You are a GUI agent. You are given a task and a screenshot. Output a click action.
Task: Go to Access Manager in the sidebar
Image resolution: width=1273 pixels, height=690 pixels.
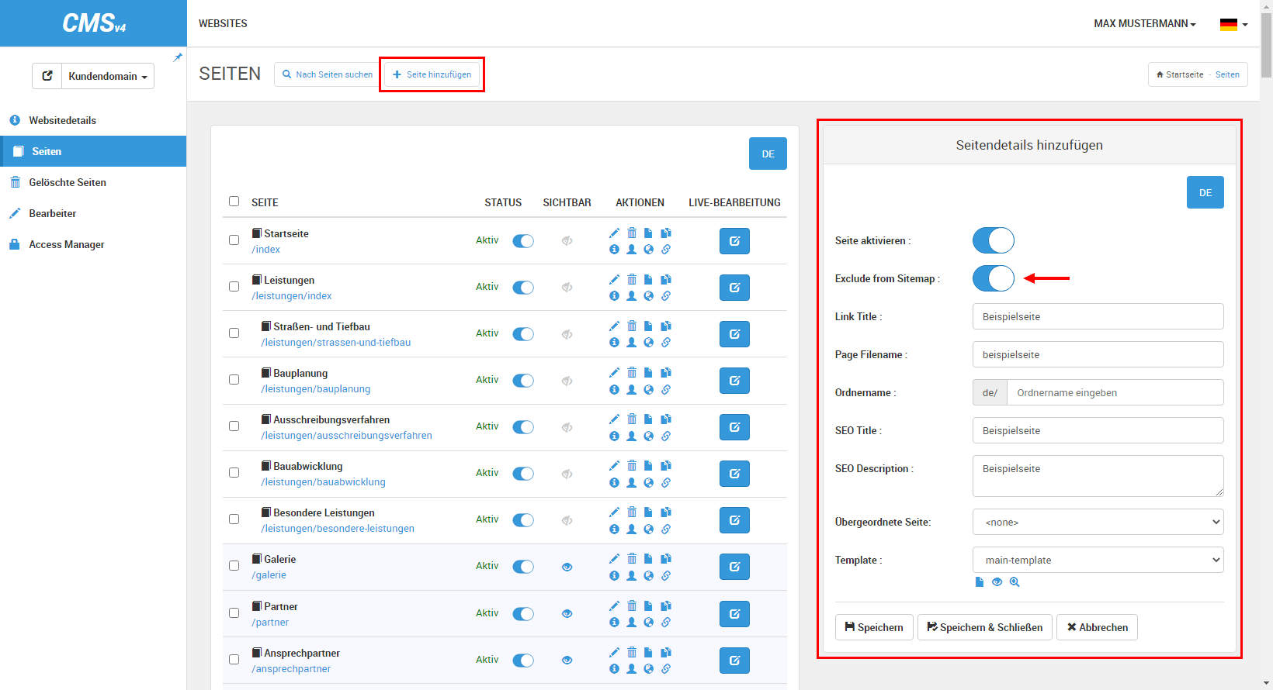(67, 244)
